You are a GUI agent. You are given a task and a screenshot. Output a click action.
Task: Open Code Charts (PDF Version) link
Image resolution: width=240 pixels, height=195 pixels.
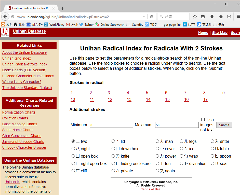pos(24,70)
